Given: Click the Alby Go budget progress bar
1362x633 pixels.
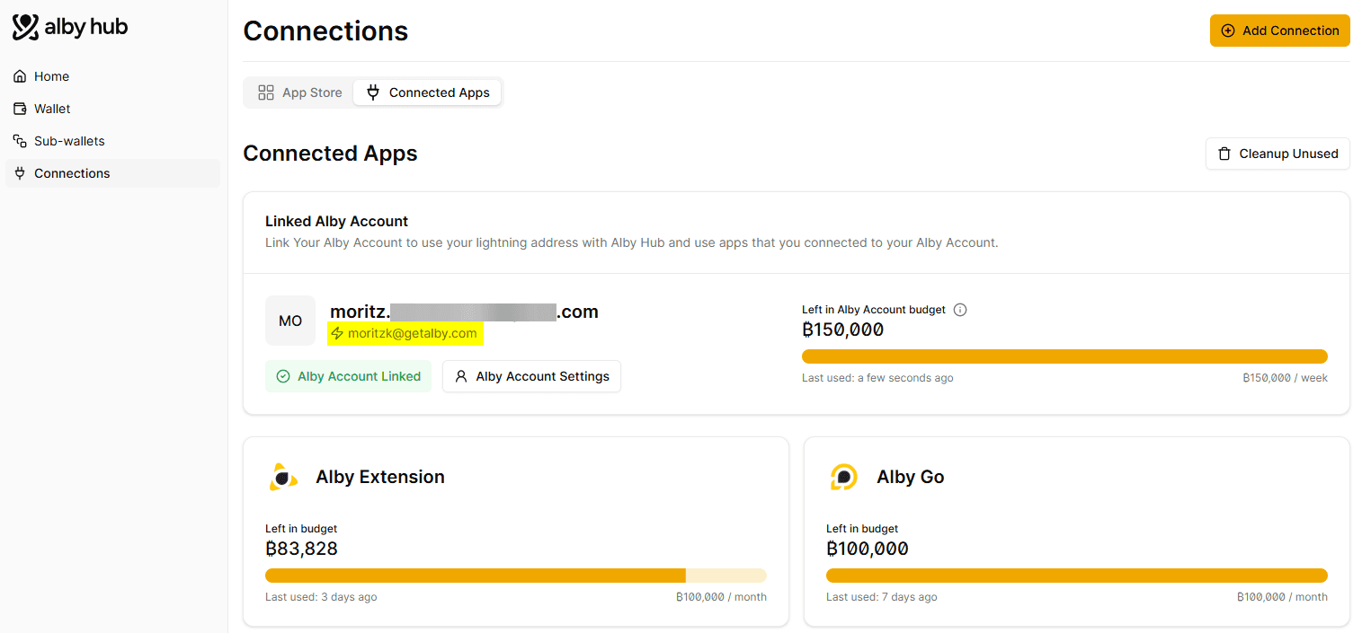Looking at the screenshot, I should tap(1076, 576).
